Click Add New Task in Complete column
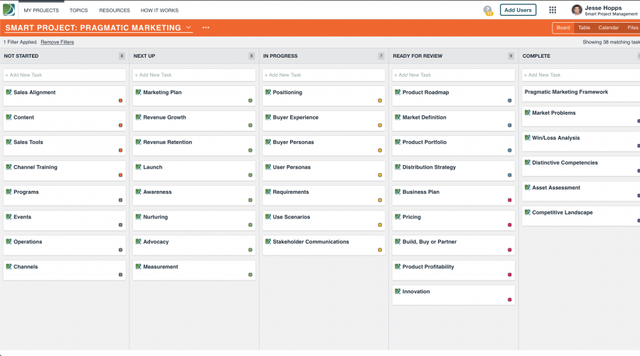 [581, 75]
